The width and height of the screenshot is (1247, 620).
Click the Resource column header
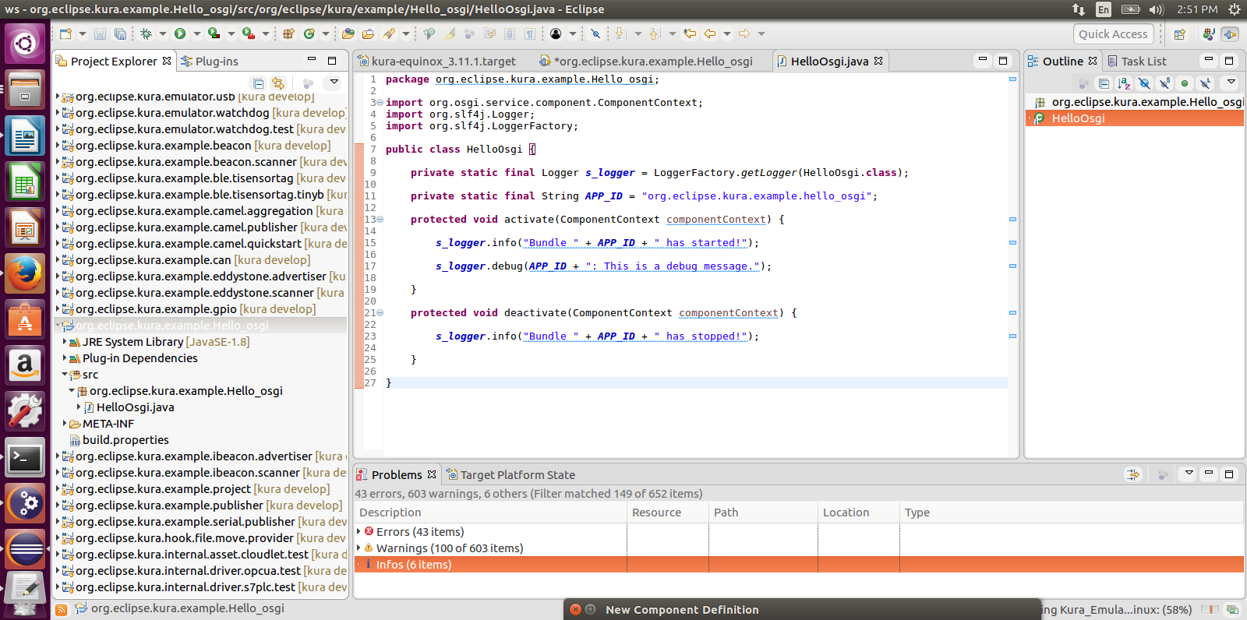tap(668, 513)
